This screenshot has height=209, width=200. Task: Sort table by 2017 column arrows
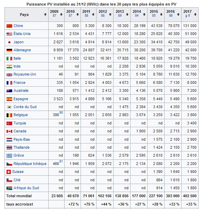coord(195,15)
